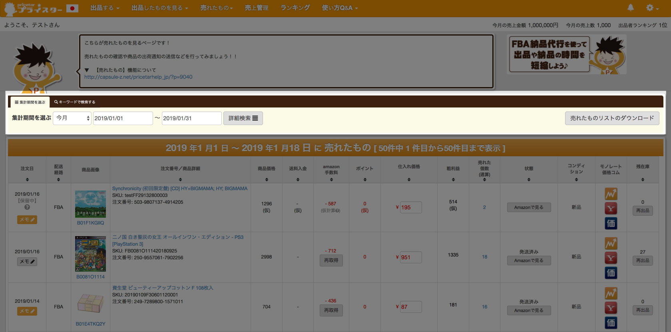The width and height of the screenshot is (671, 332).
Task: Open the settings gear menu
Action: click(652, 8)
